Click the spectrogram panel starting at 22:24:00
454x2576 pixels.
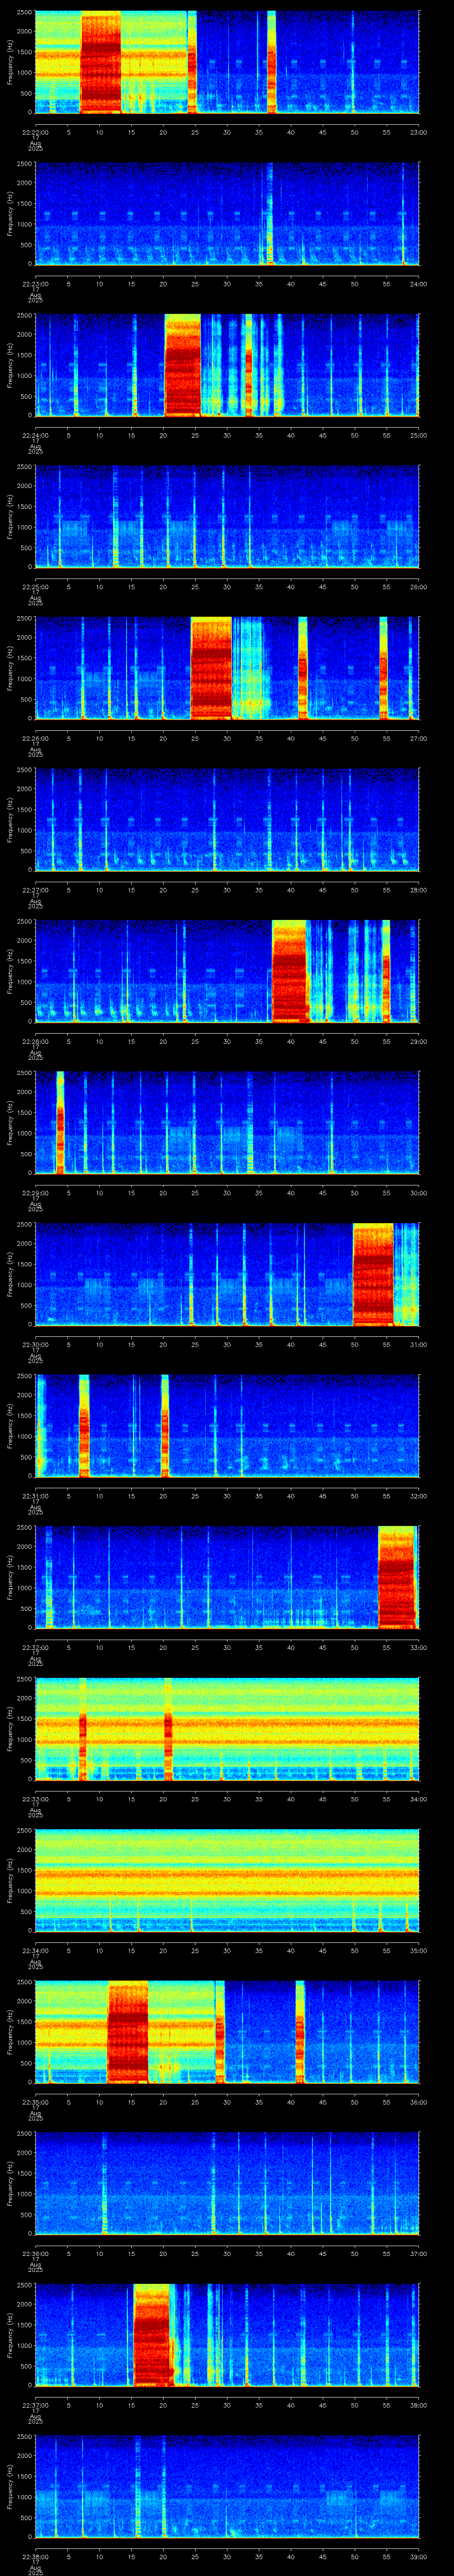[x=227, y=365]
